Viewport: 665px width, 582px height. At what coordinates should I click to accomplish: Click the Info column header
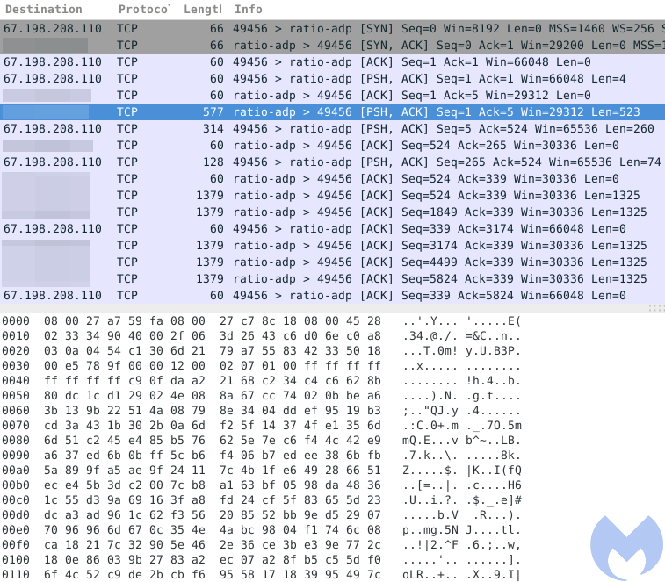coord(446,10)
